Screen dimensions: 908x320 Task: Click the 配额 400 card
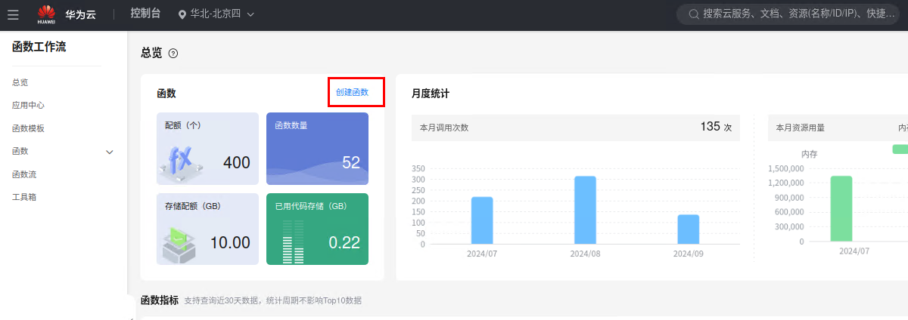click(x=207, y=149)
